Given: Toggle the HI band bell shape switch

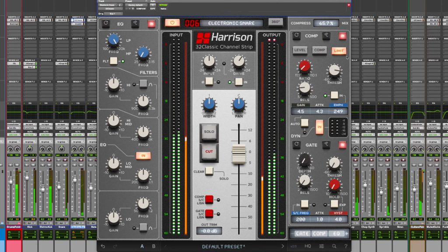Looking at the screenshot, I should pyautogui.click(x=143, y=84).
